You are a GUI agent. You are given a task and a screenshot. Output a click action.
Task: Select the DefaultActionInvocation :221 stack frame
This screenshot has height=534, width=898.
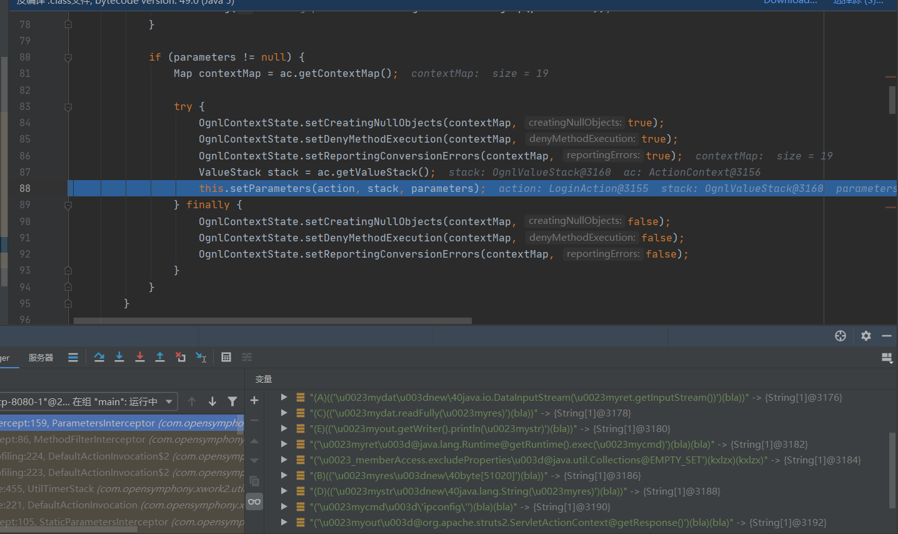[122, 505]
